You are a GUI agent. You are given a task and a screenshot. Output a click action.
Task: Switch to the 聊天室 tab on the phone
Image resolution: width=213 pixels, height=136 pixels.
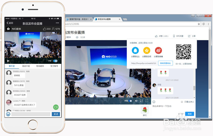pyautogui.click(x=12, y=66)
